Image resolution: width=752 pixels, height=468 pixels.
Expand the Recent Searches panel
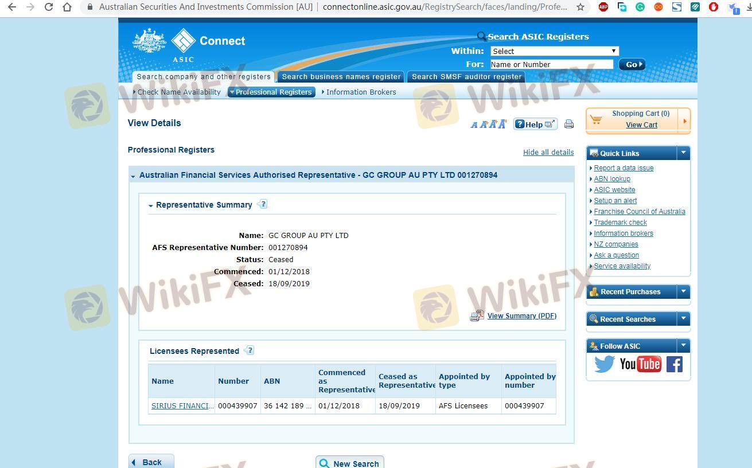point(683,319)
